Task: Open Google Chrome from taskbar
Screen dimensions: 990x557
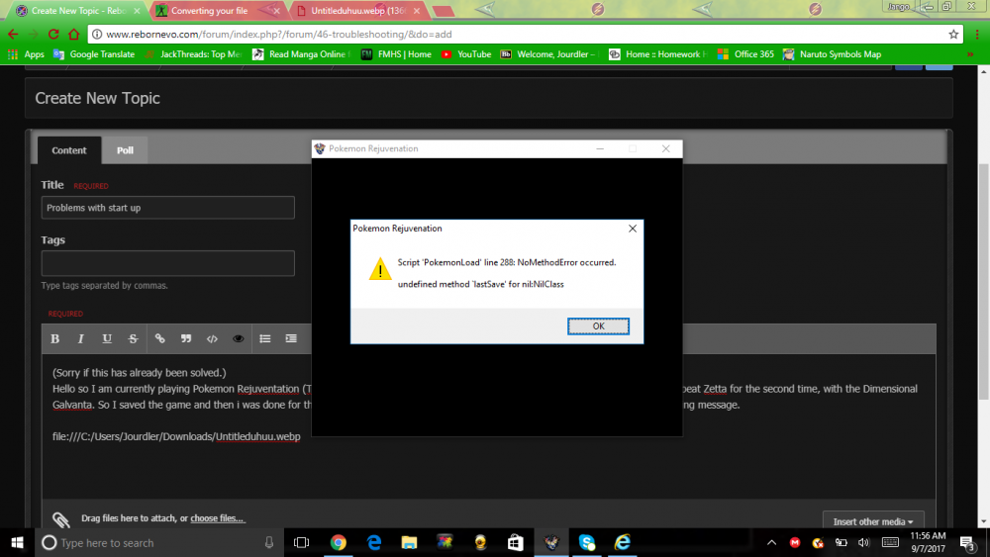Action: 339,542
